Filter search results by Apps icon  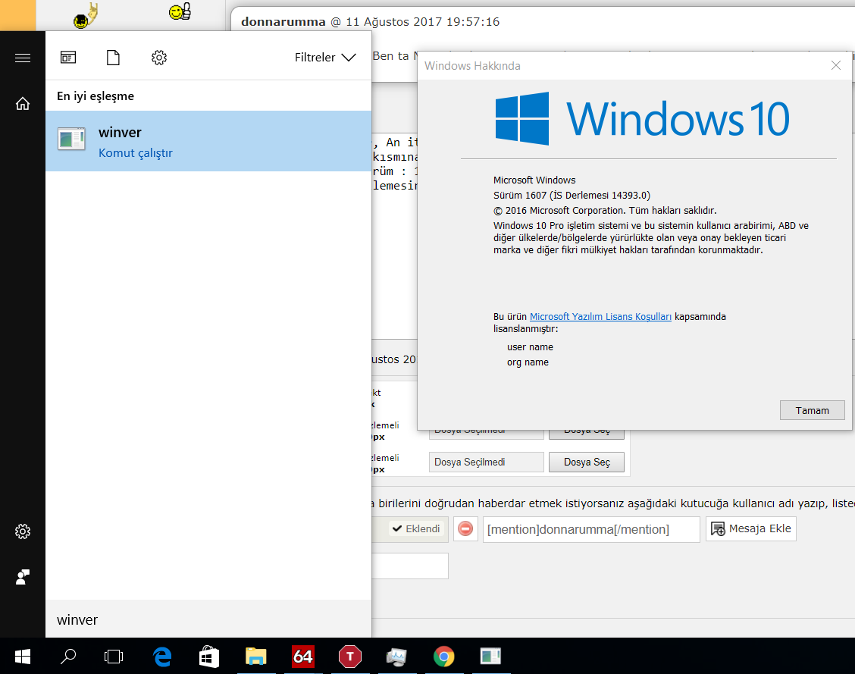[x=68, y=58]
